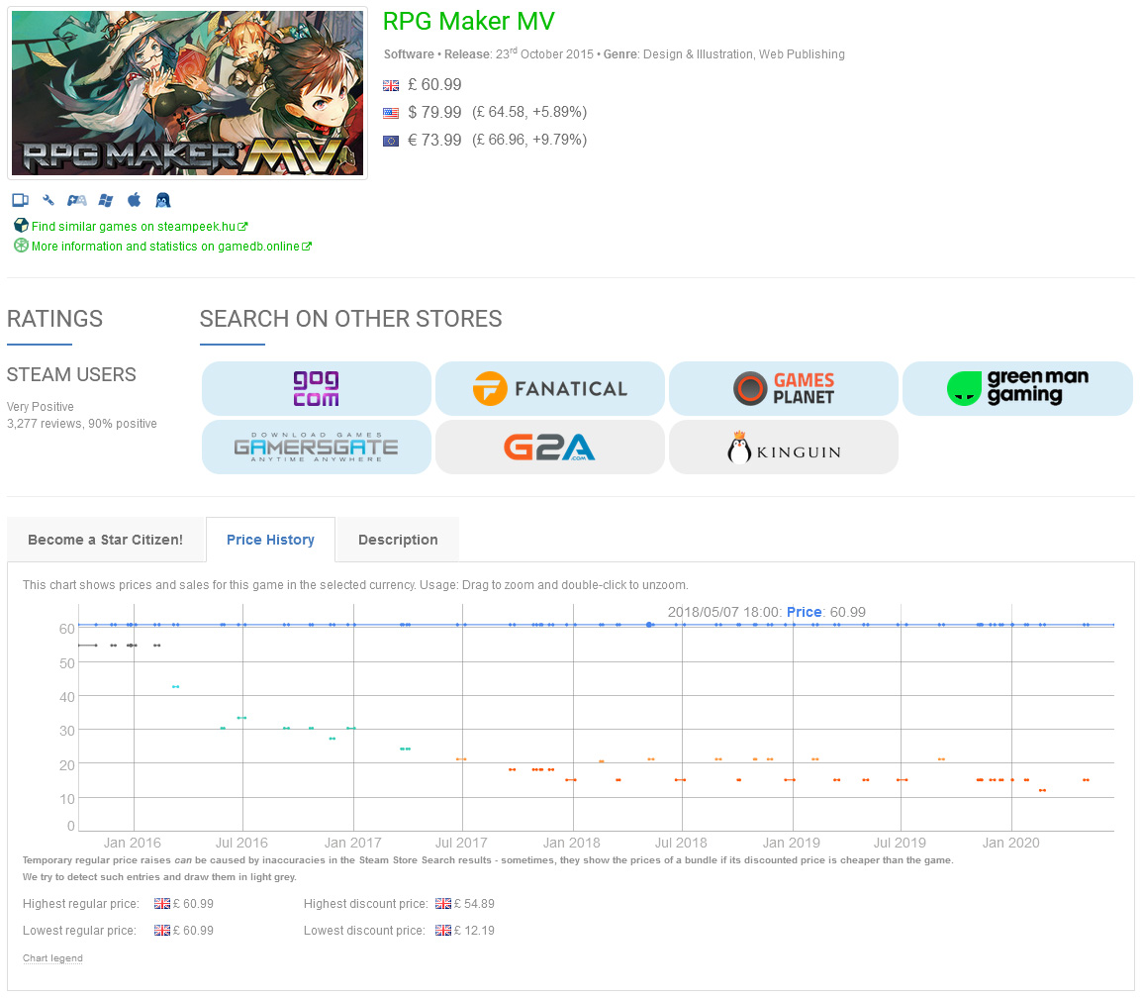Click the UK flag next to Highest regular price
1142x999 pixels.
pyautogui.click(x=161, y=904)
